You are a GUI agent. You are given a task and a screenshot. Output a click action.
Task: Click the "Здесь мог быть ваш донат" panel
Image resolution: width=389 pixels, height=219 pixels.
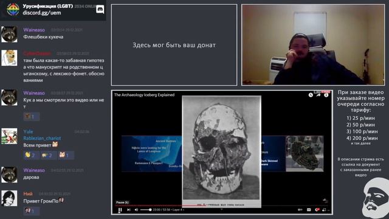click(x=174, y=45)
